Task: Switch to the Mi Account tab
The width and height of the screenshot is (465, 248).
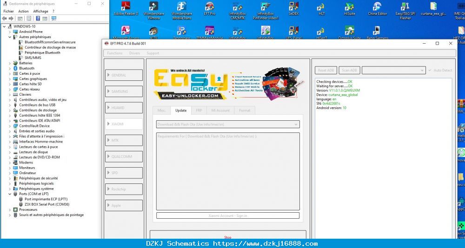Action: tap(220, 110)
